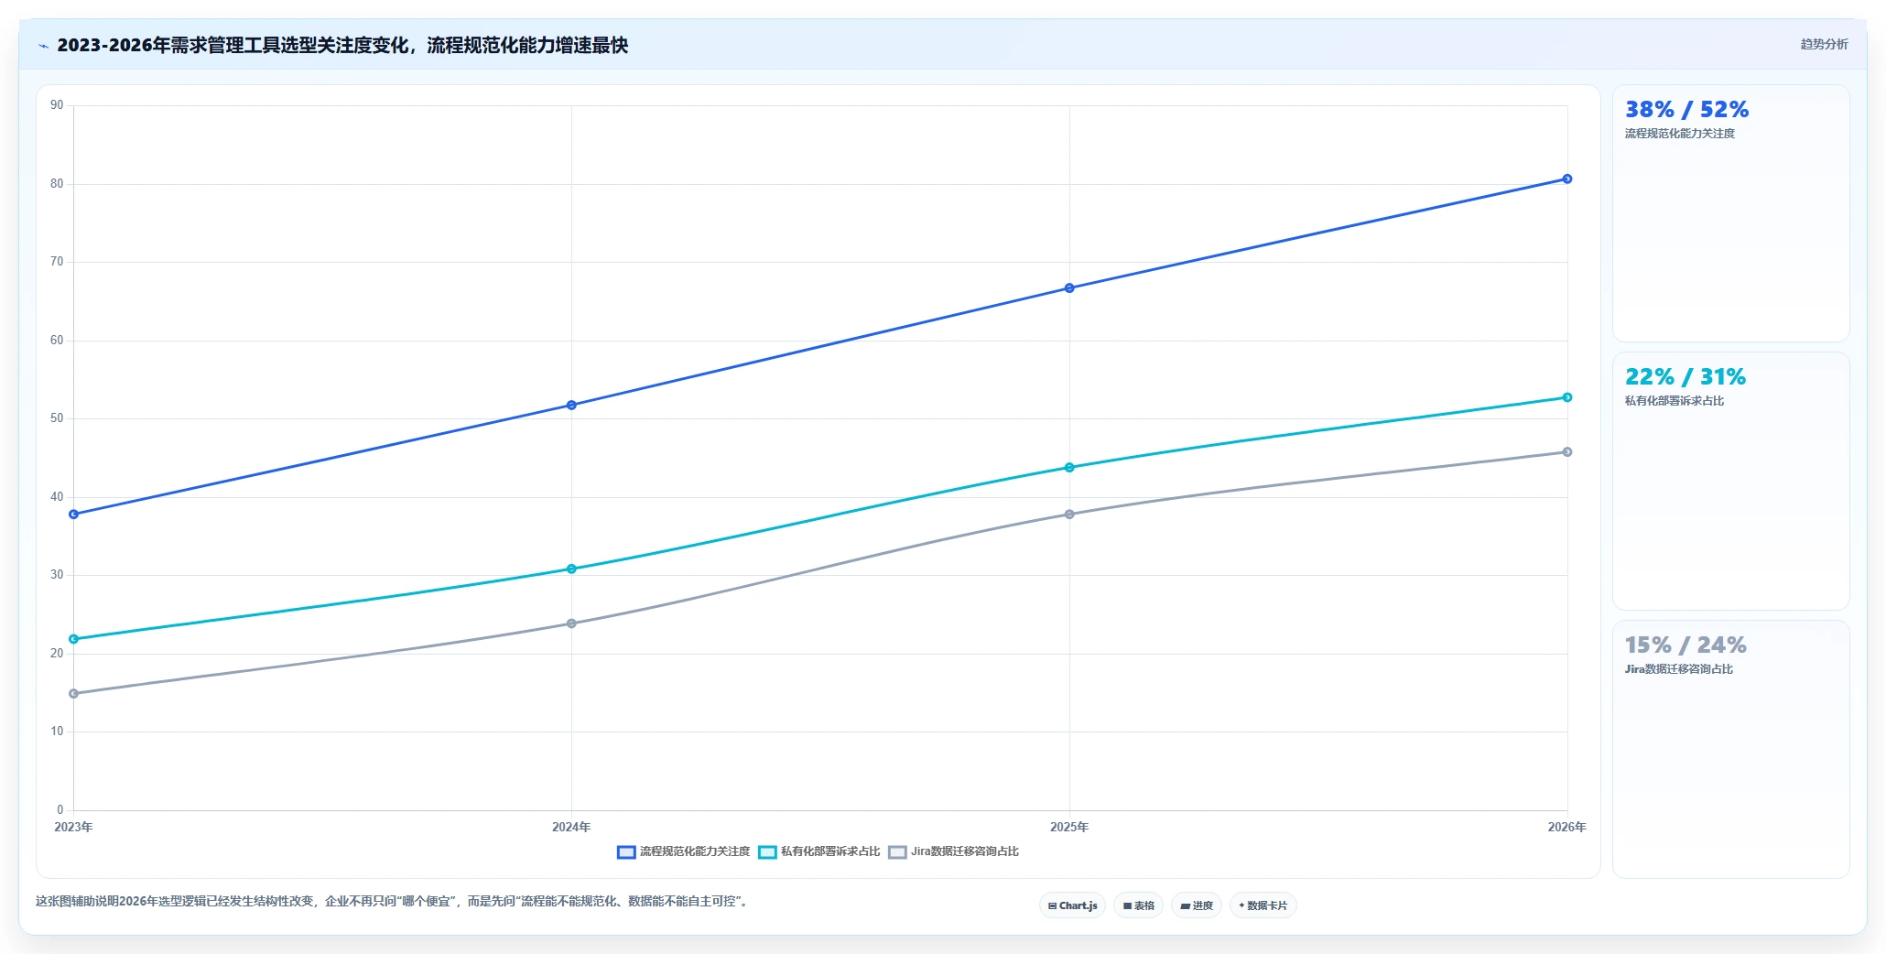
Task: Select the 进度 tag
Action: (x=1197, y=905)
